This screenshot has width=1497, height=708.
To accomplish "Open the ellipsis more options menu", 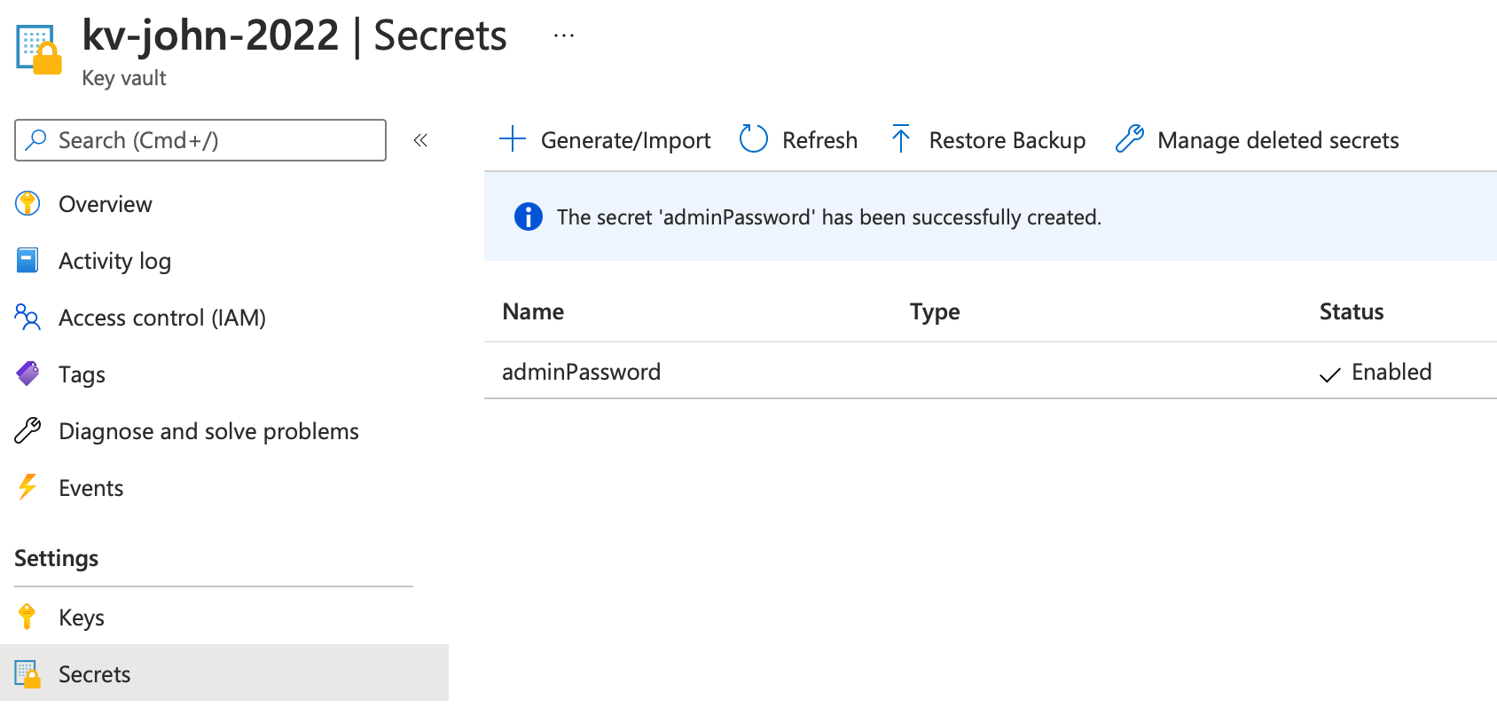I will pos(564,36).
